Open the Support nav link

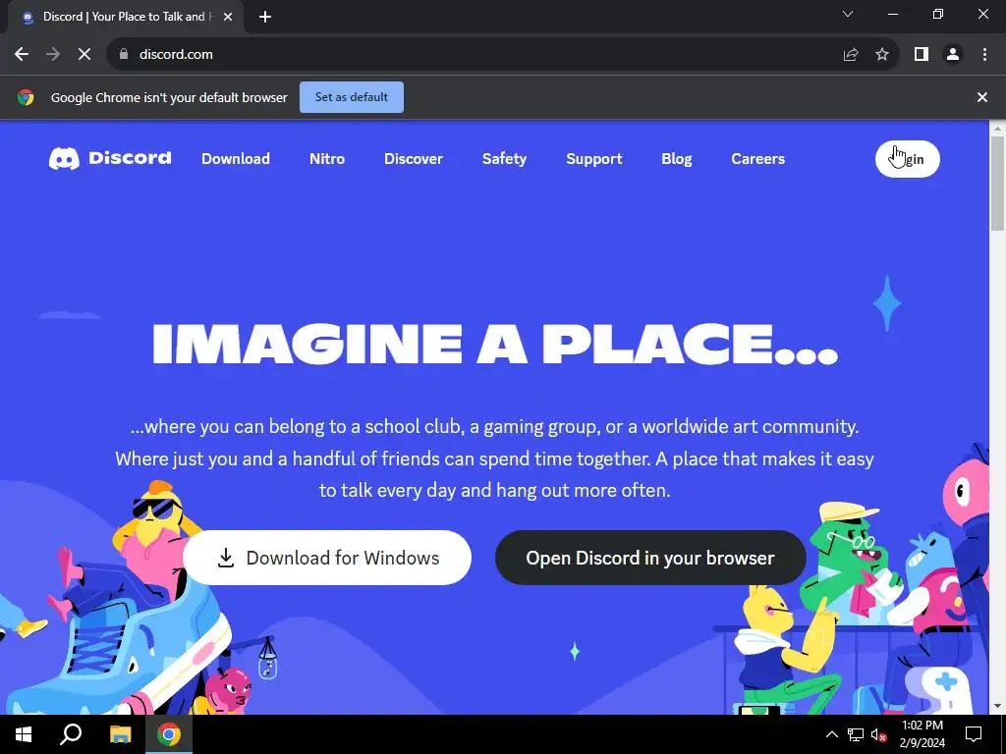pyautogui.click(x=594, y=159)
